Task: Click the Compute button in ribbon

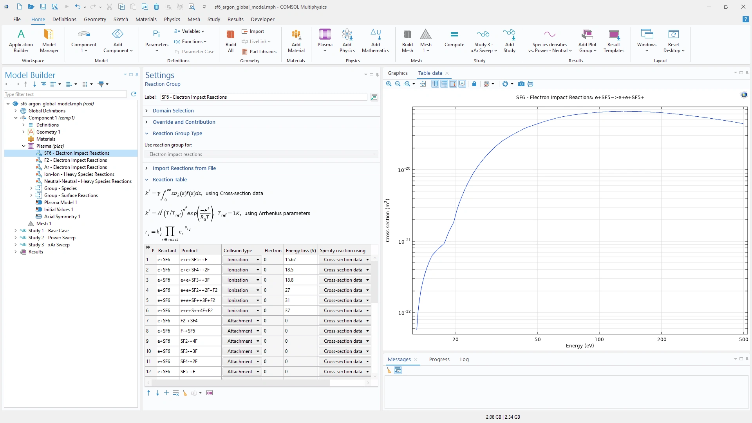Action: (454, 39)
